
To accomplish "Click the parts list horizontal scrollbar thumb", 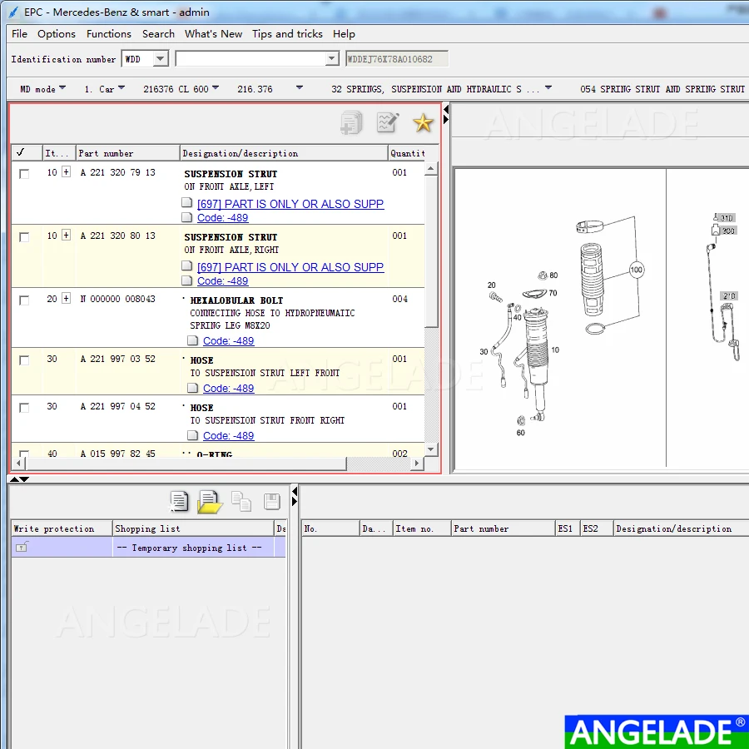I will [186, 463].
